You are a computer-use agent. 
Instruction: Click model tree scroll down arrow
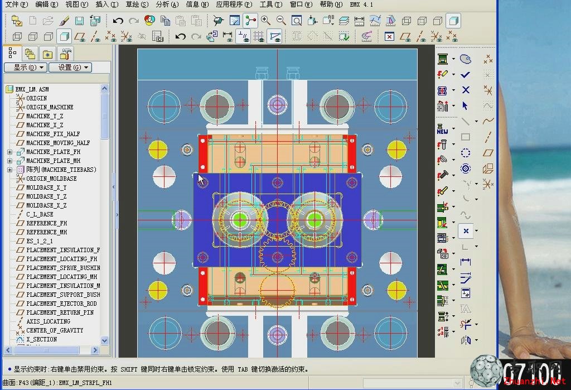pos(104,341)
